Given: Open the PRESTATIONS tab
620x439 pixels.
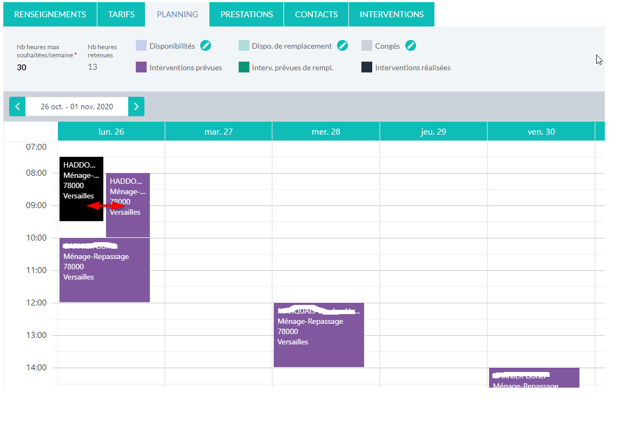Looking at the screenshot, I should pos(246,14).
